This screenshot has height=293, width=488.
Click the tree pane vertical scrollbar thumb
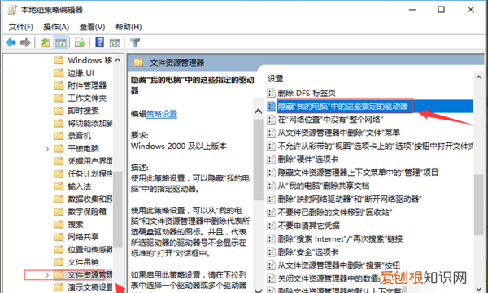pos(118,209)
